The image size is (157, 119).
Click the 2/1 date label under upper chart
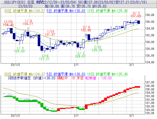coord(76,65)
